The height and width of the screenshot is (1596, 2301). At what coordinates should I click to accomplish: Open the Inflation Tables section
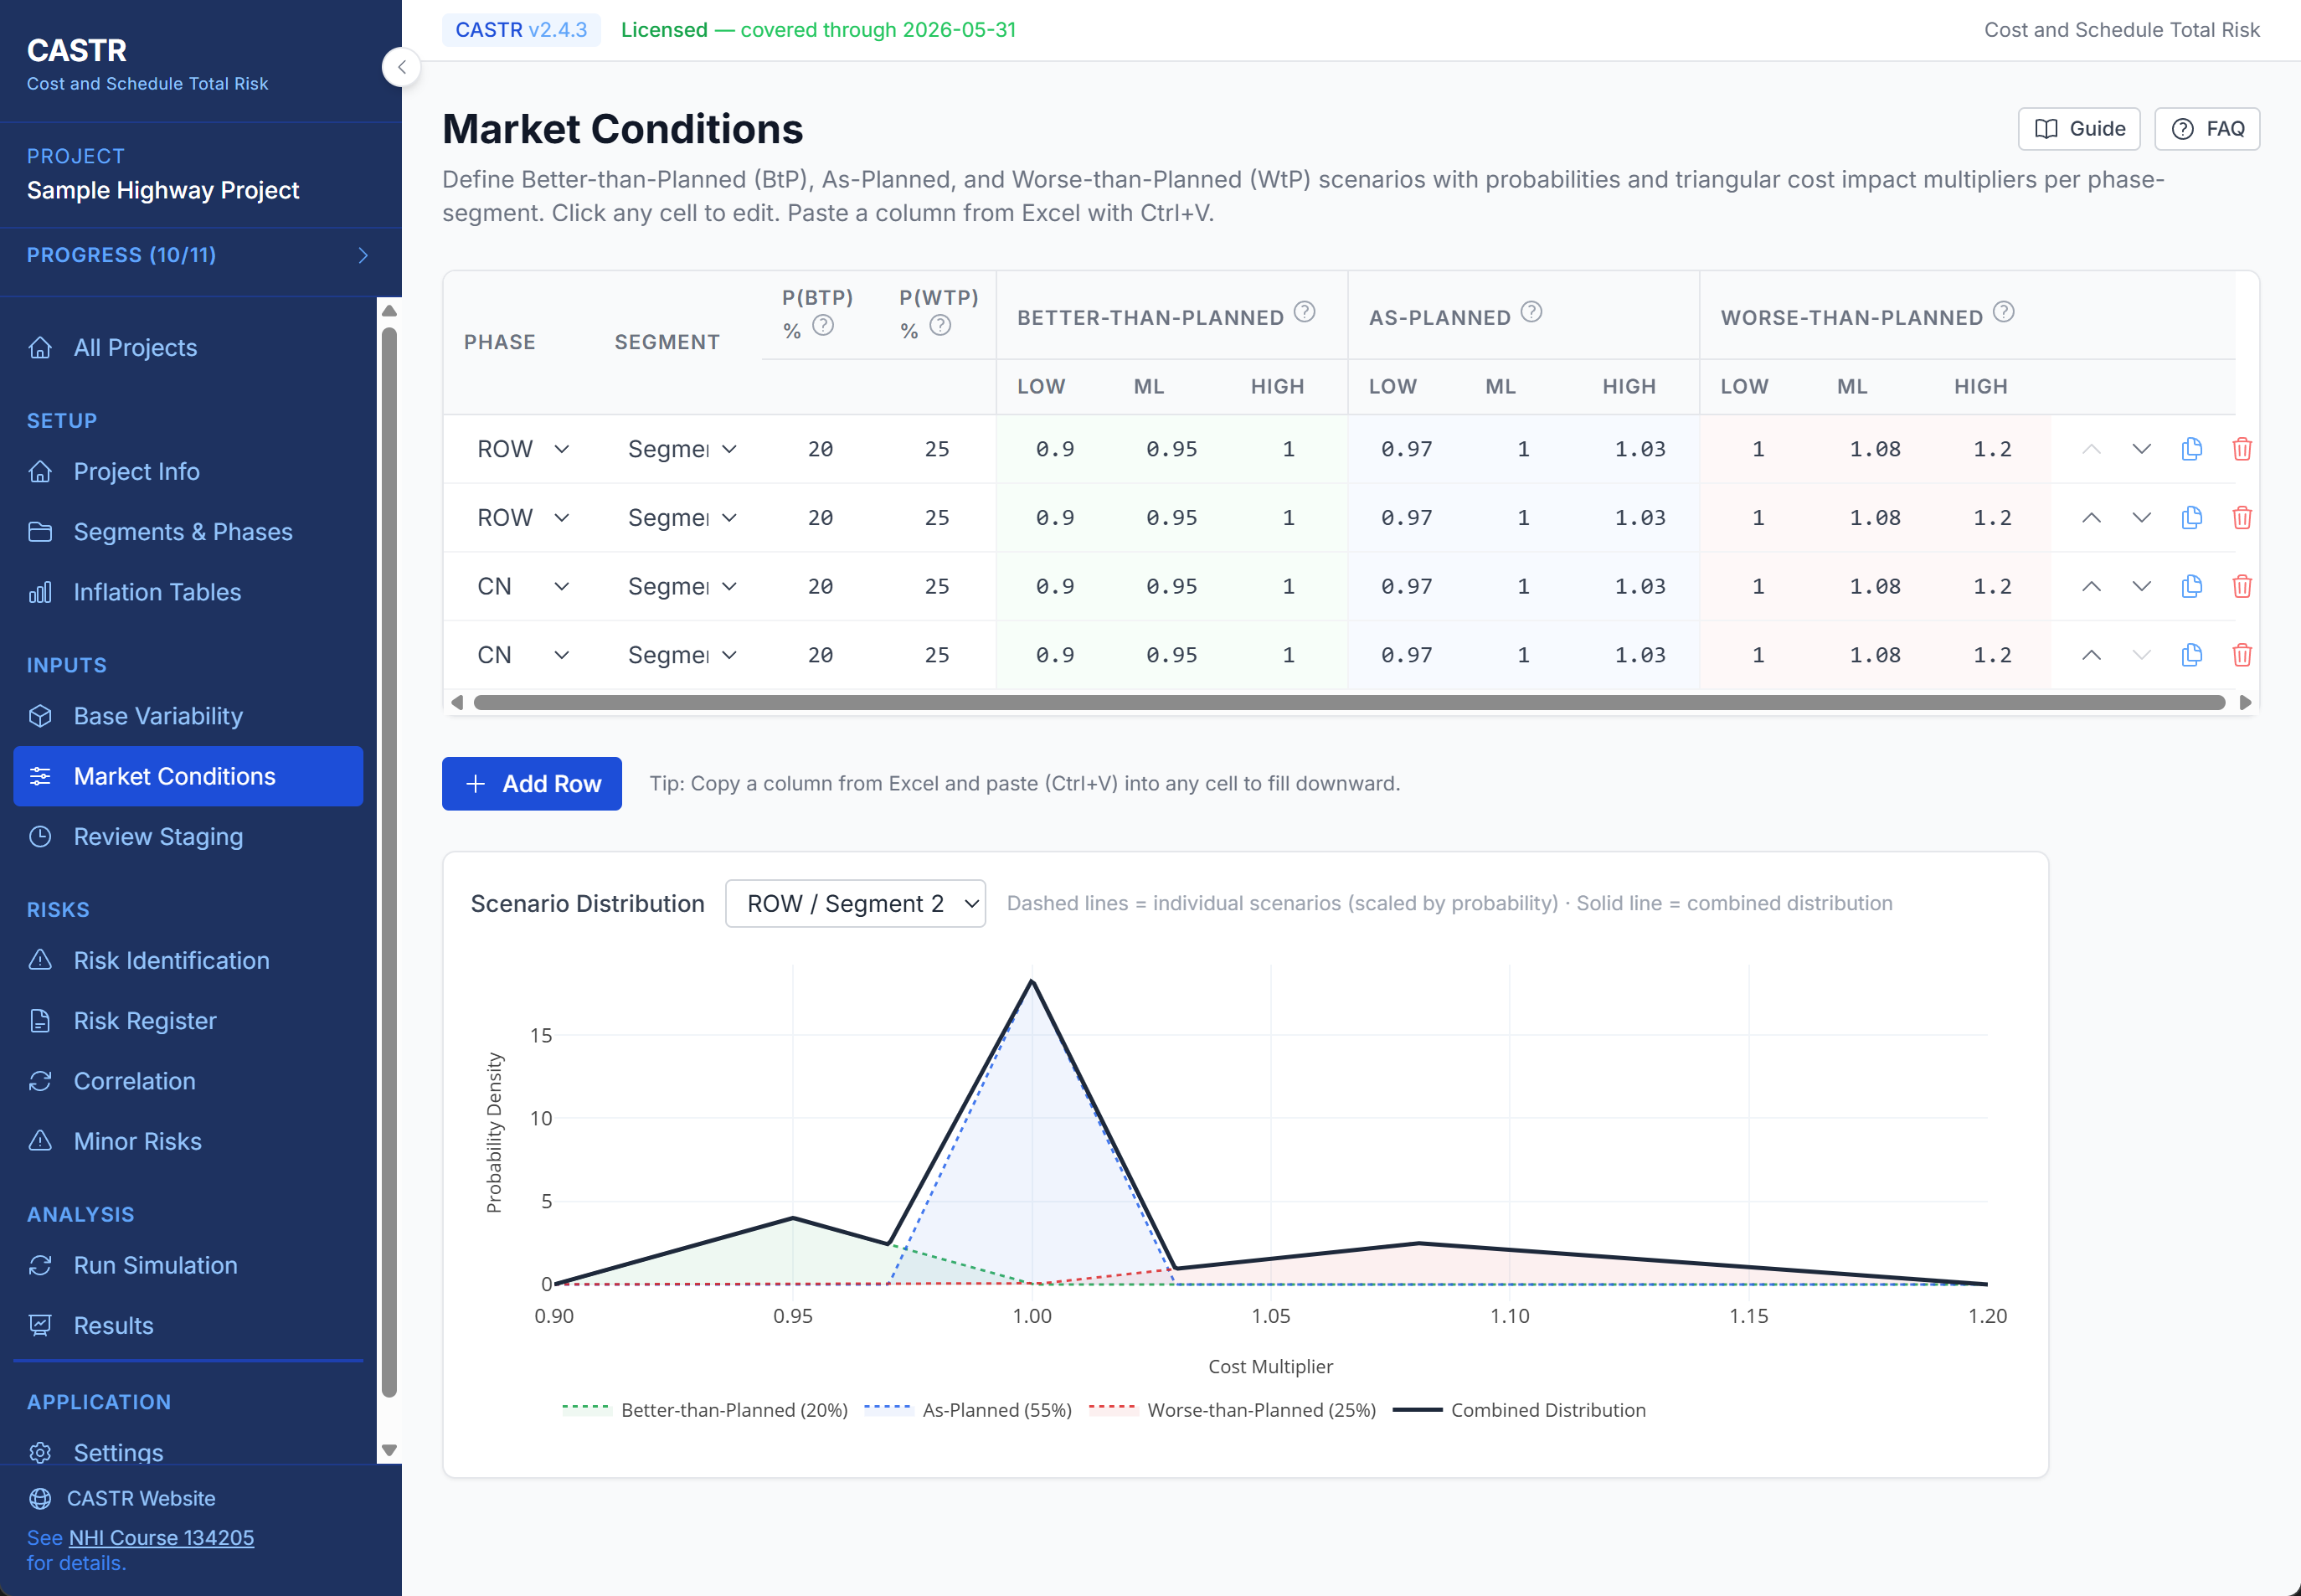pos(157,592)
